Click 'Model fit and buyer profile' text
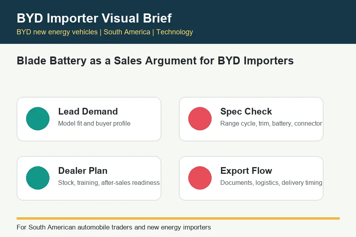This screenshot has width=356, height=237. pyautogui.click(x=94, y=123)
